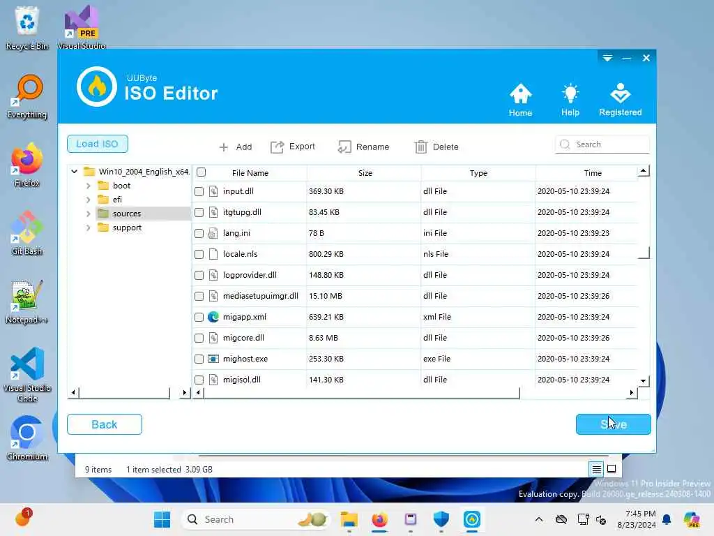Viewport: 714px width, 536px height.
Task: Click the migapp.xml Edge file icon
Action: pyautogui.click(x=213, y=317)
